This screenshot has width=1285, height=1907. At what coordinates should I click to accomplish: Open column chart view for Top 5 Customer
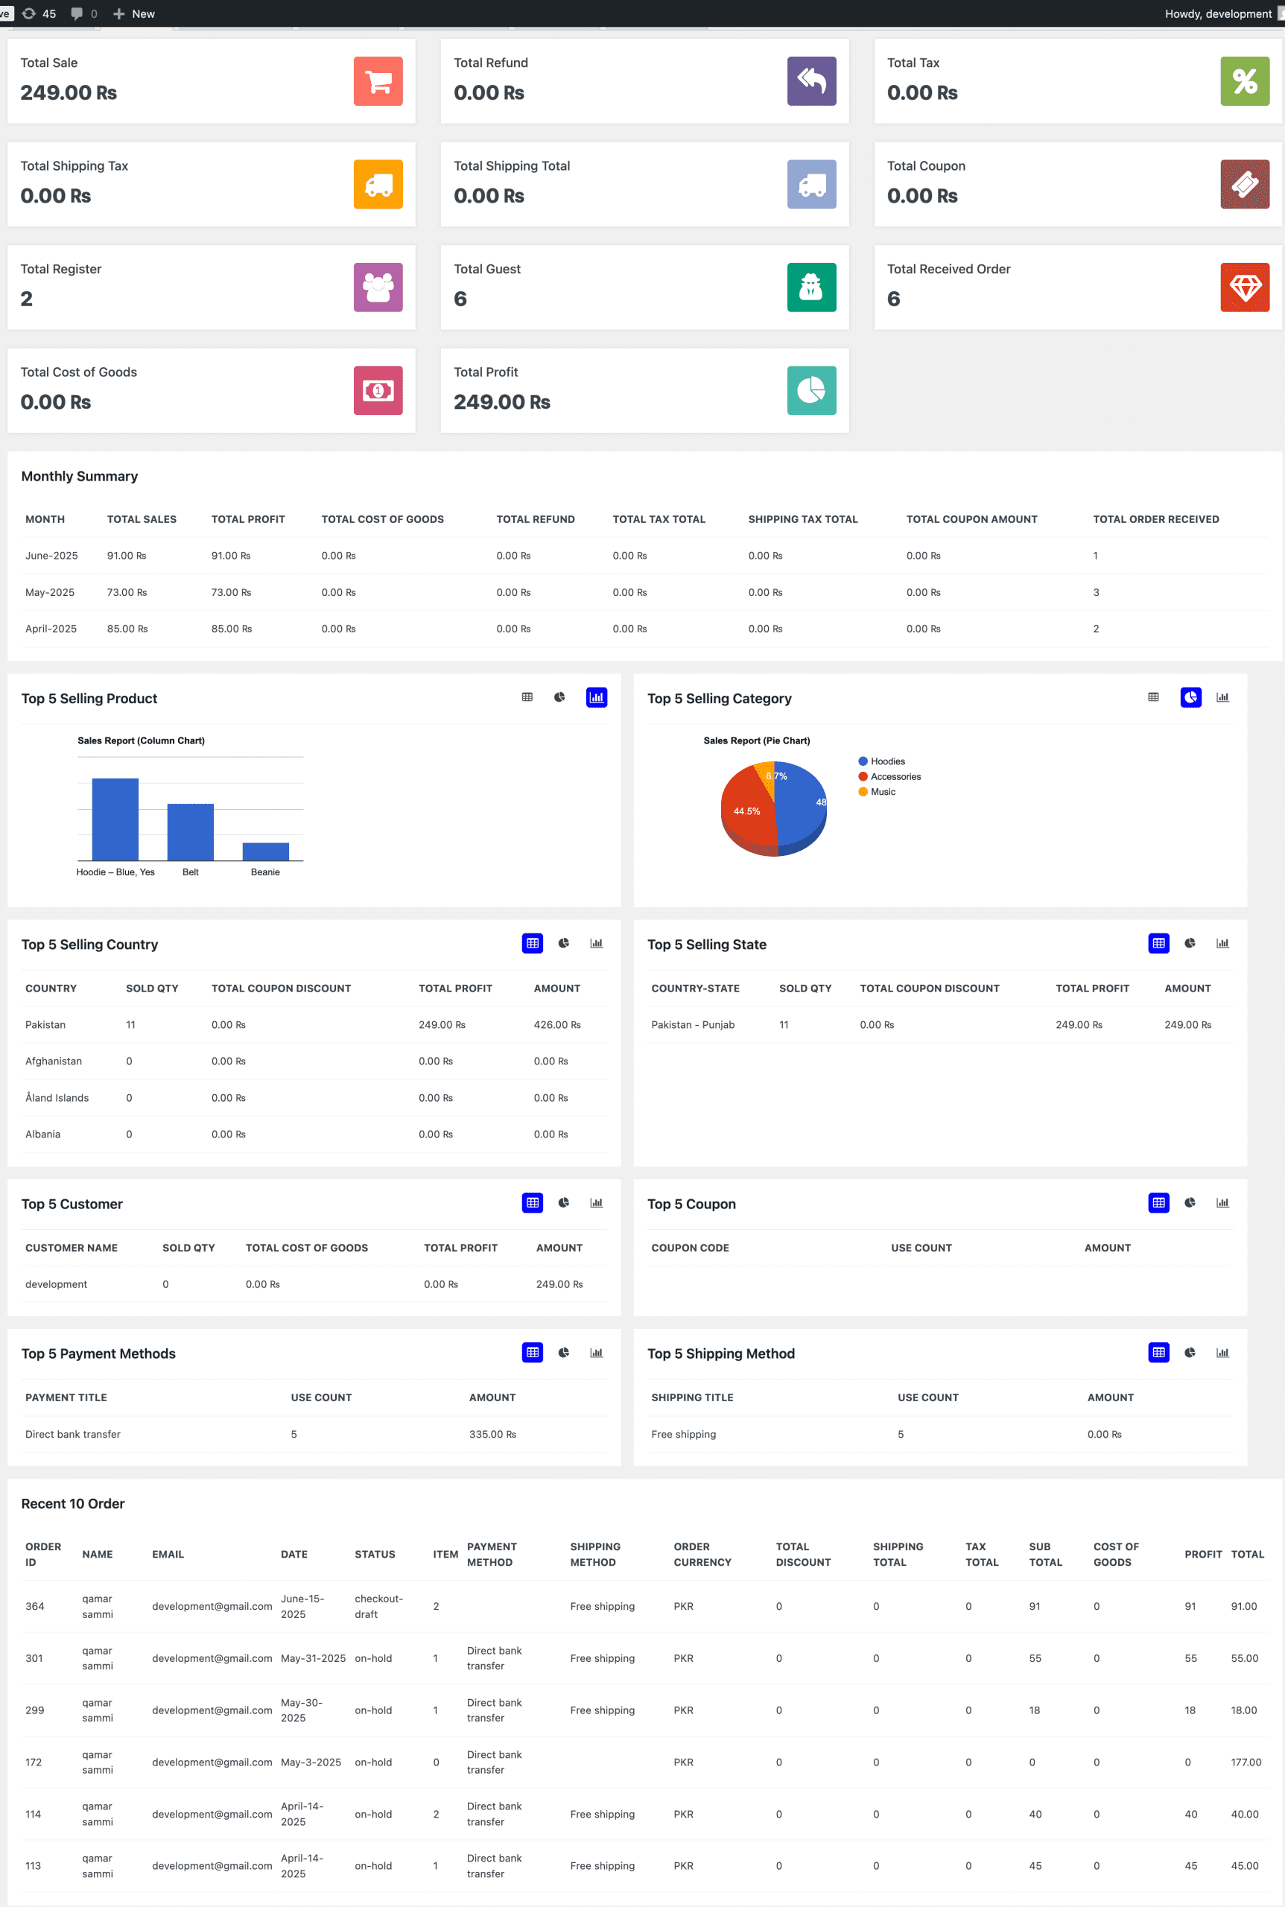click(x=597, y=1203)
